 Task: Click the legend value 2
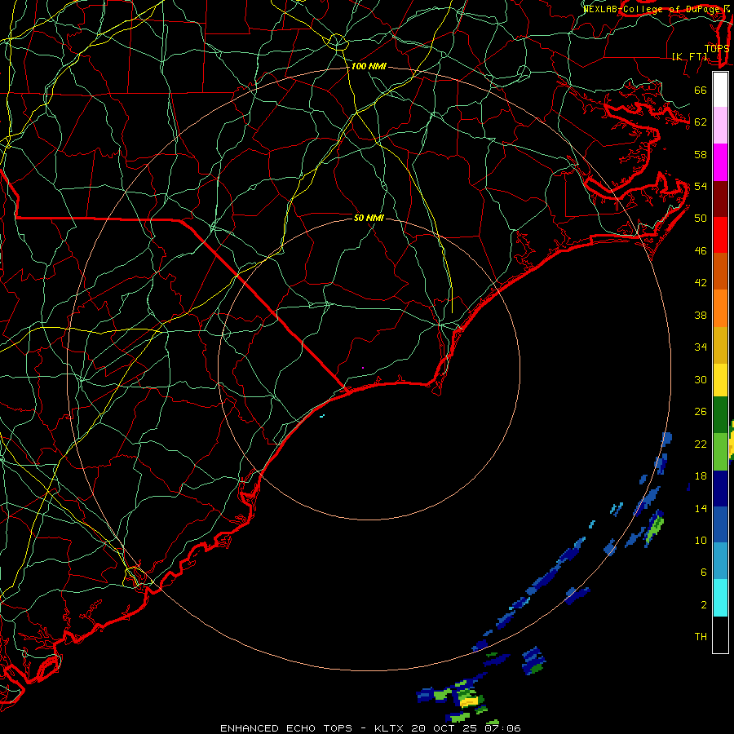click(703, 605)
